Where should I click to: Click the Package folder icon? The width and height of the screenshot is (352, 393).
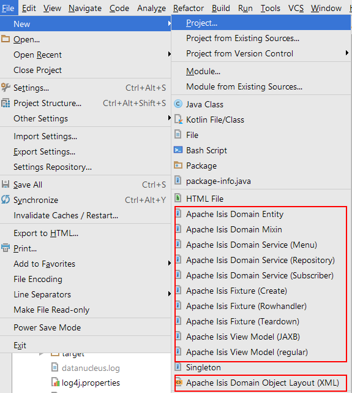[178, 165]
